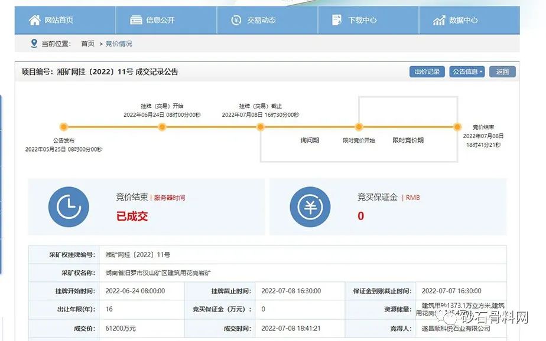The height and width of the screenshot is (341, 546).
Task: Click the home icon in navigation bar
Action: pos(35,20)
